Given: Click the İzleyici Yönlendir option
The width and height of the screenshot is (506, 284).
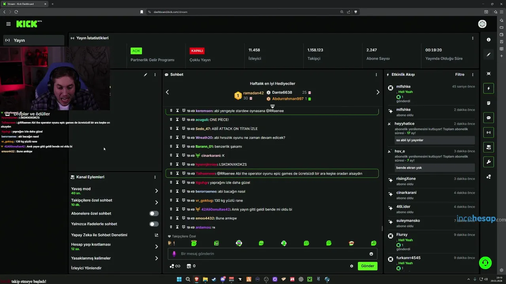Looking at the screenshot, I should 86,268.
